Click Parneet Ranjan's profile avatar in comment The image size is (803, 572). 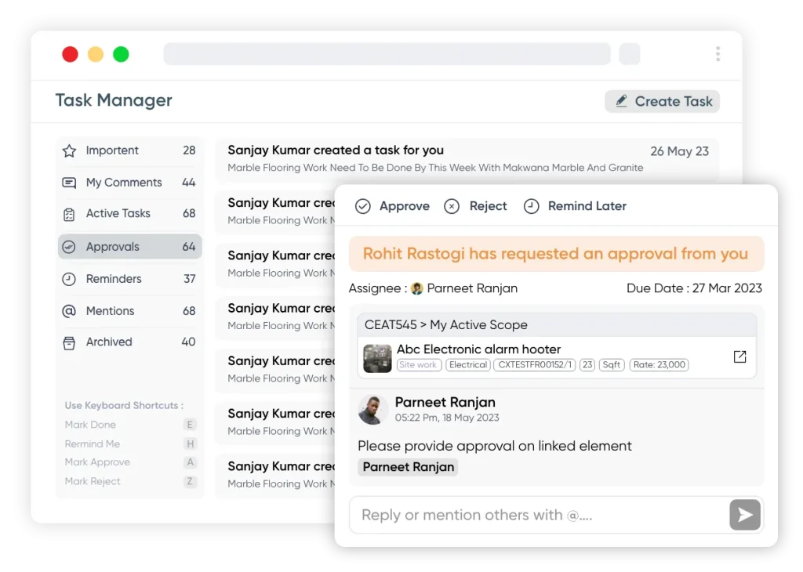[x=373, y=410]
